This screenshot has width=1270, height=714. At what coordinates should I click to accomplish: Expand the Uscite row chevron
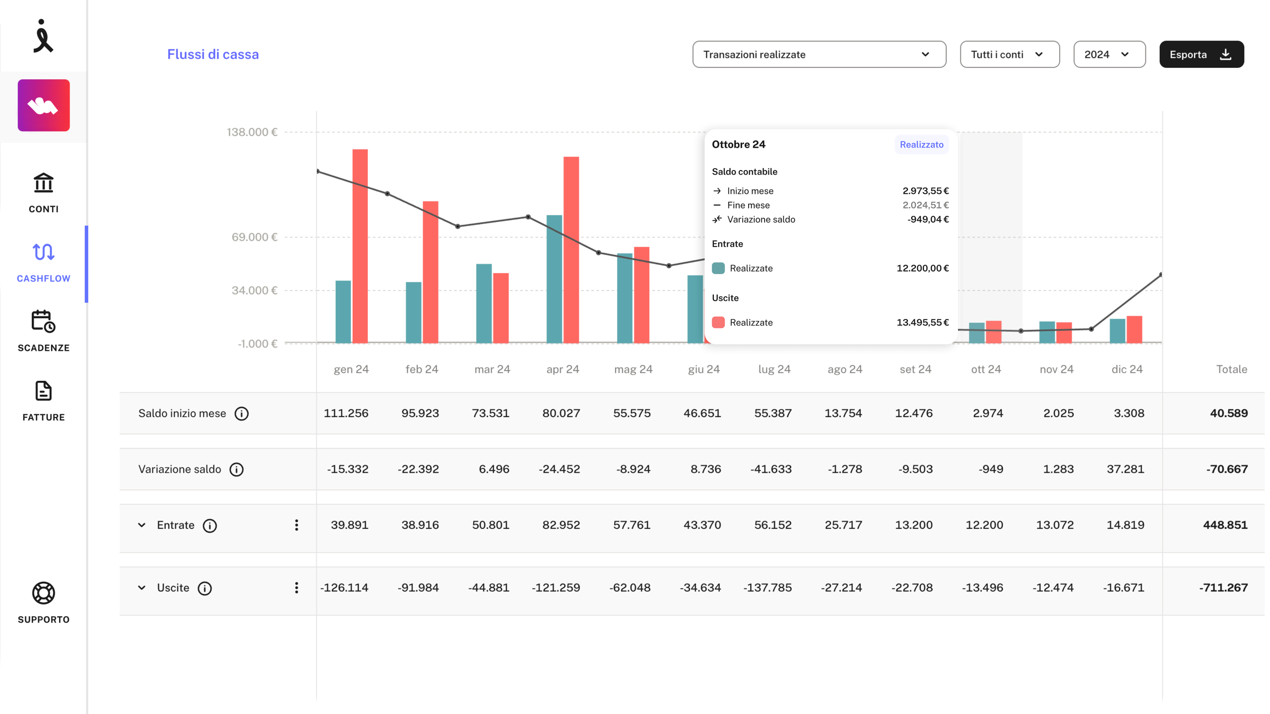coord(142,588)
